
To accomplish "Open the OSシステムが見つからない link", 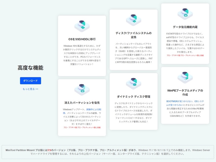I will pos(185,103).
